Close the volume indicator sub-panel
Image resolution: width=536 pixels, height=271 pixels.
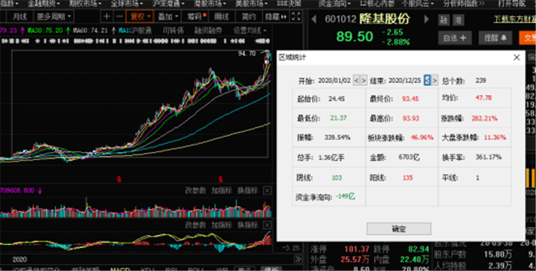[x=267, y=190]
